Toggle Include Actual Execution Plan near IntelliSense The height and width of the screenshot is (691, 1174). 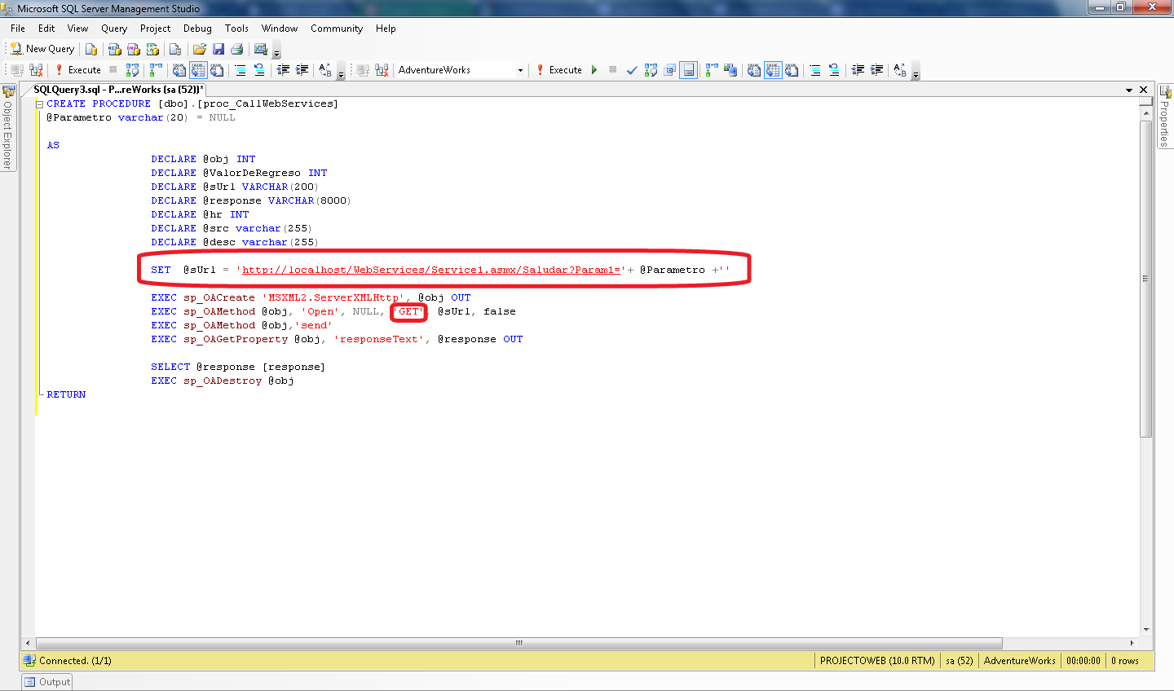(712, 70)
